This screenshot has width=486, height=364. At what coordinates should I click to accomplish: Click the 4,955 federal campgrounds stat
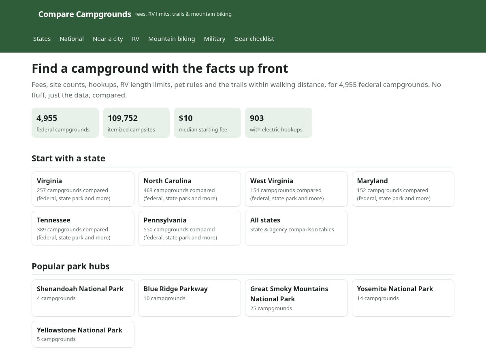coord(65,123)
